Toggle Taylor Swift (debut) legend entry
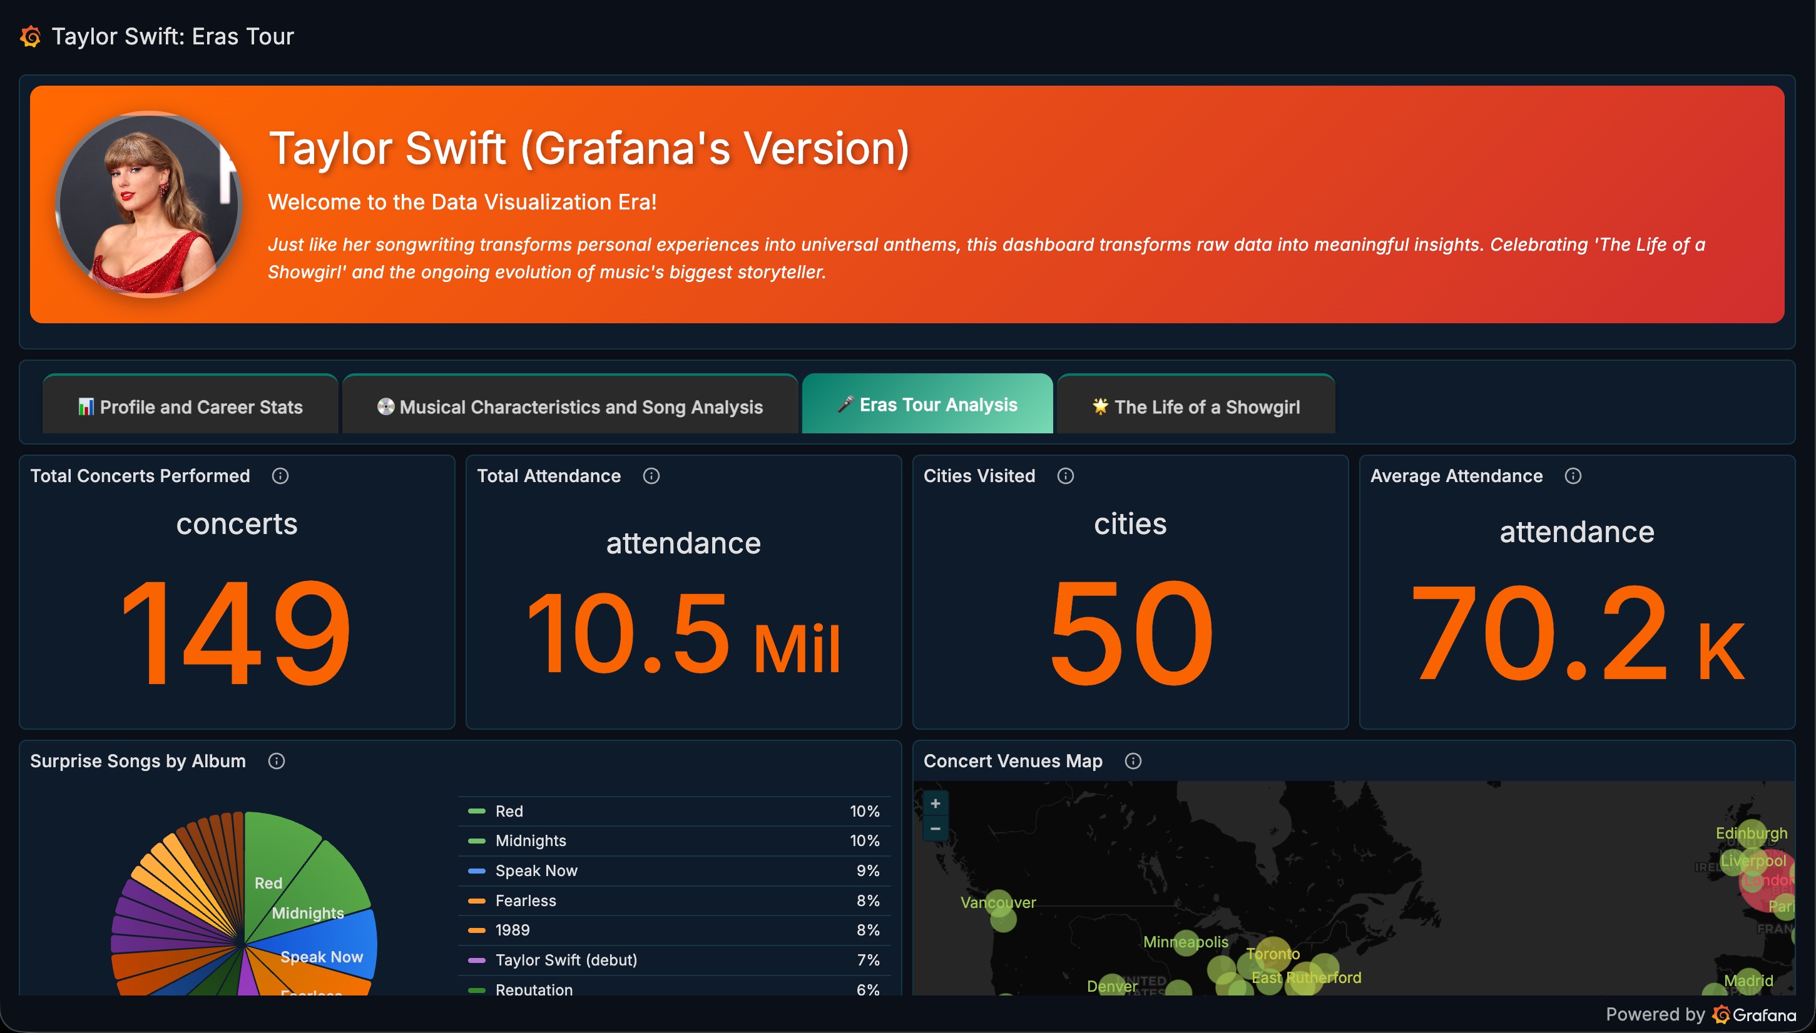 pyautogui.click(x=566, y=960)
